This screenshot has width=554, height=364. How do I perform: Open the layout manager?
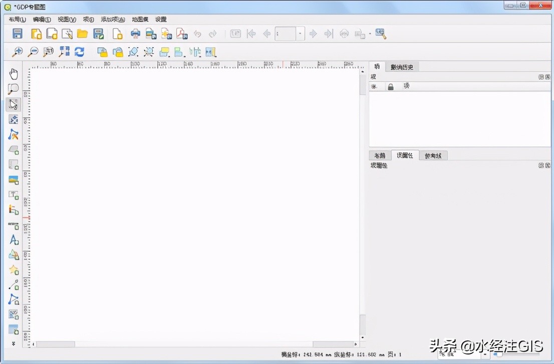click(67, 34)
